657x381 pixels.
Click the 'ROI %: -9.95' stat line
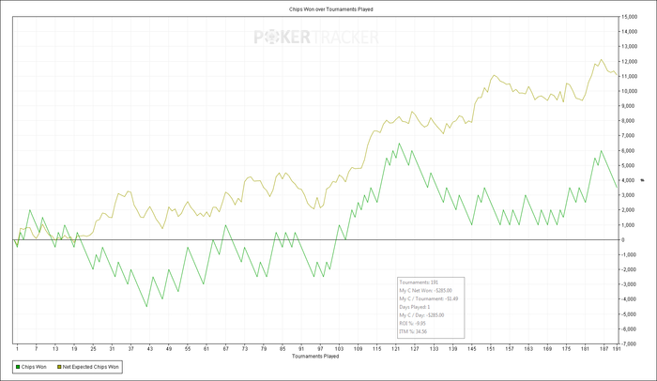pos(412,324)
